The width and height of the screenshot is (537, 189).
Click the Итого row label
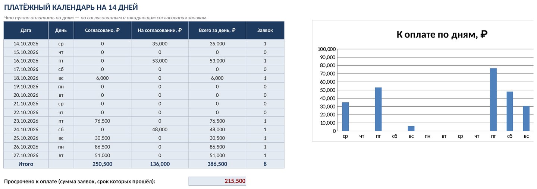[x=26, y=164]
